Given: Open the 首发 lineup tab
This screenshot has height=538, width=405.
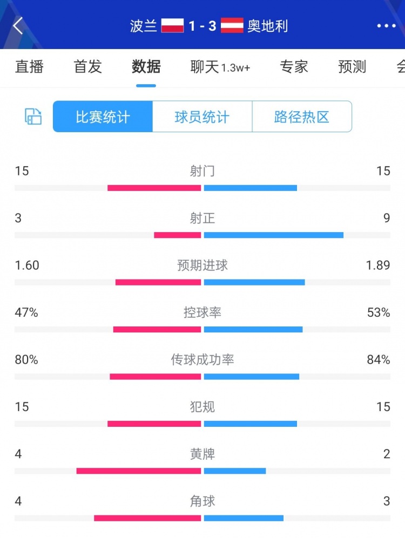Looking at the screenshot, I should (87, 66).
